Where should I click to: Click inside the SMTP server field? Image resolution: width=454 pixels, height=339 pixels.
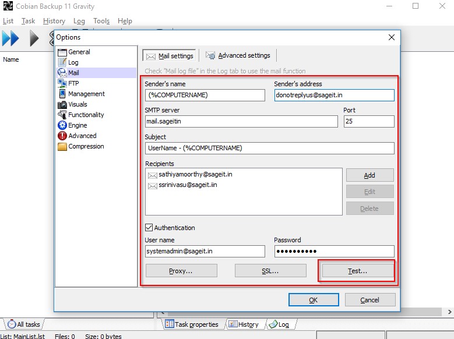tap(241, 121)
